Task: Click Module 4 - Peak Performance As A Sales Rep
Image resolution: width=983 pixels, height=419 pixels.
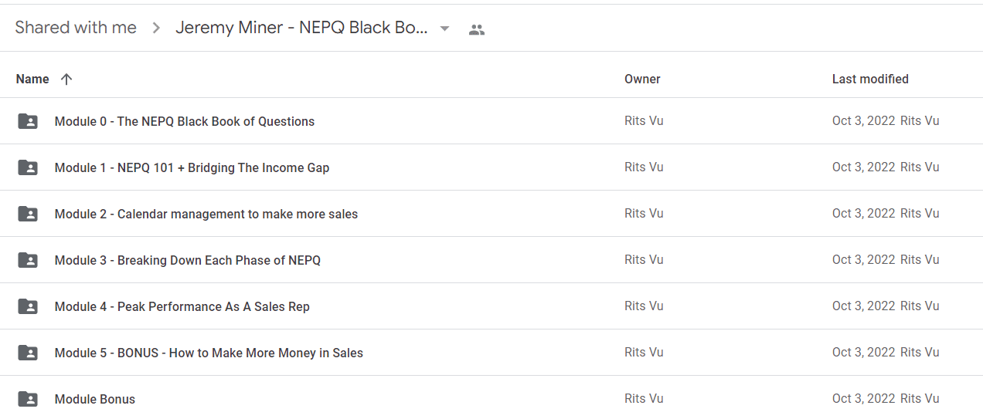Action: tap(182, 306)
